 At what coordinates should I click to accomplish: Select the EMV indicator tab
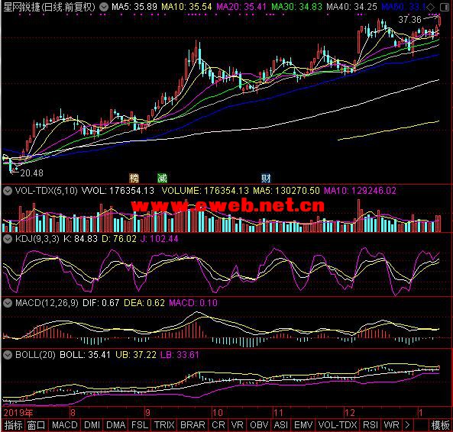tap(303, 425)
